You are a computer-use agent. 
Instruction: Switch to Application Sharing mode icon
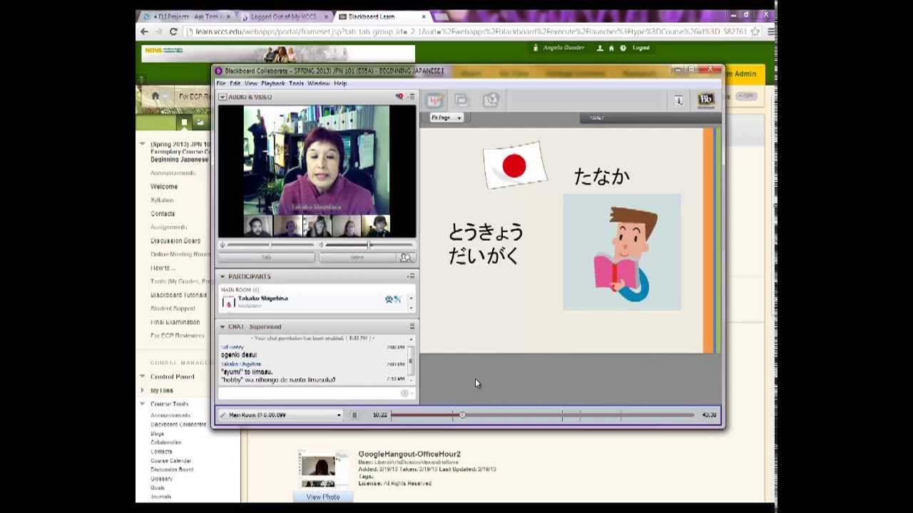click(461, 100)
